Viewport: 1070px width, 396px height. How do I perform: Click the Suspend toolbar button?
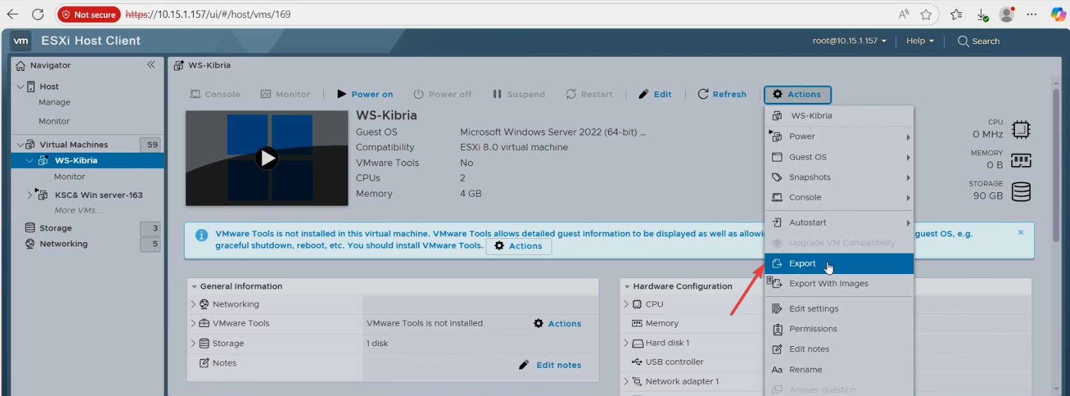(519, 94)
